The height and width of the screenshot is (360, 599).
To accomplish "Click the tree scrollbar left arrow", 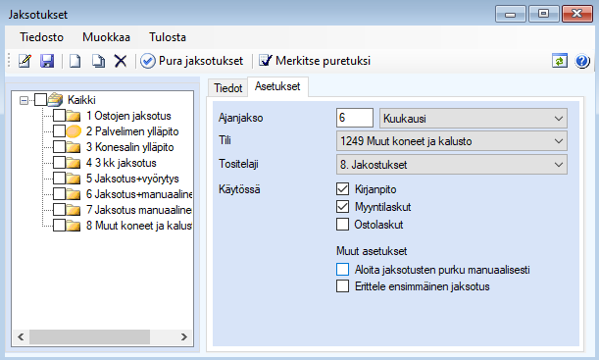I will coord(21,336).
